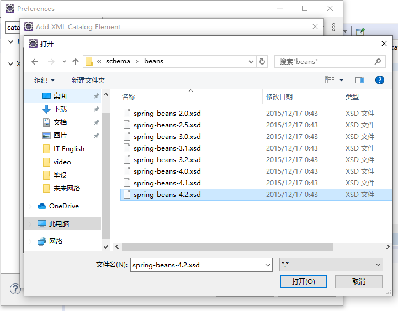Open Preferences window three-dot menu

(333, 27)
